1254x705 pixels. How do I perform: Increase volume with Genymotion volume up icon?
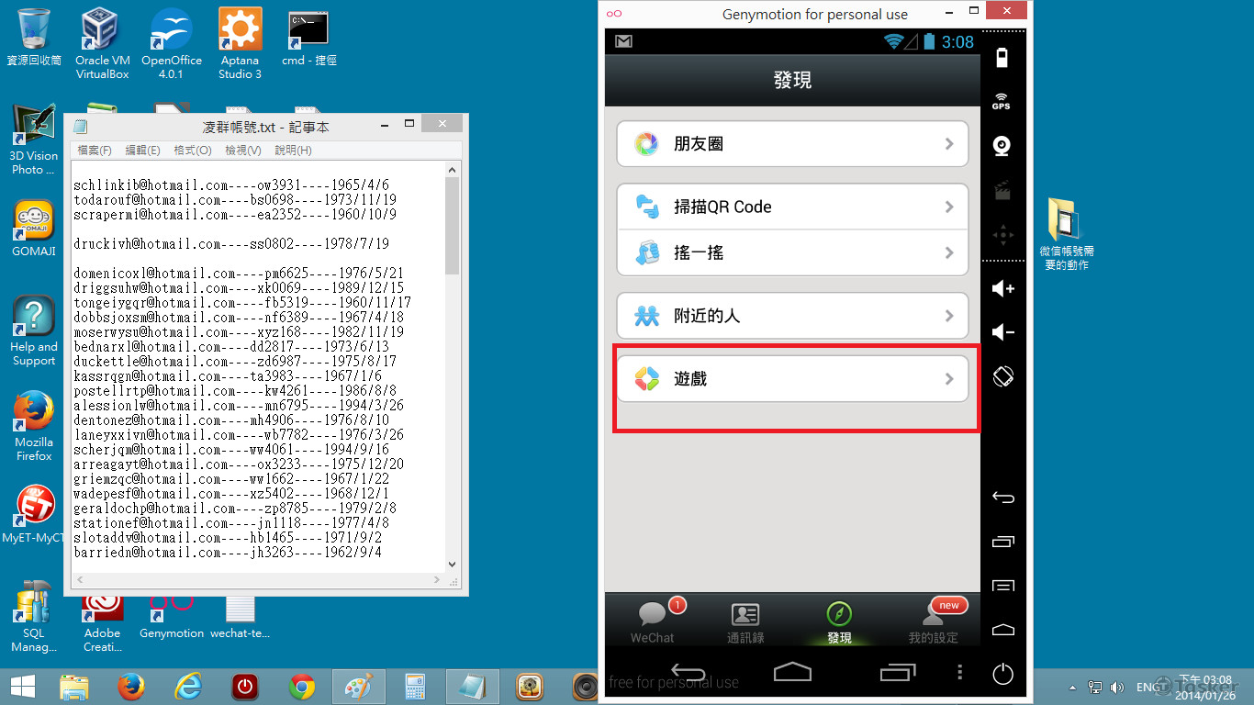tap(1002, 290)
